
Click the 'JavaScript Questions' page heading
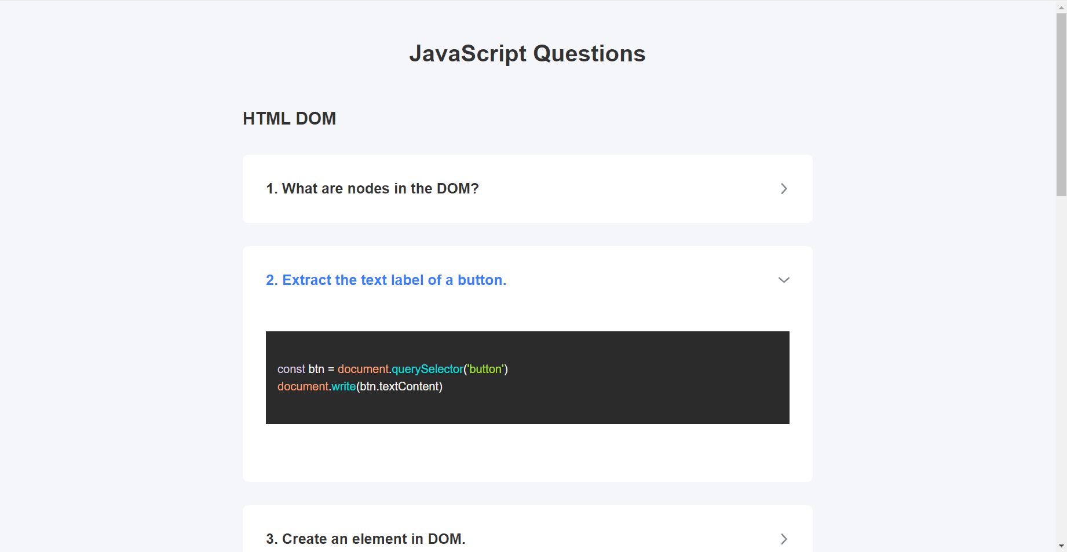click(527, 54)
